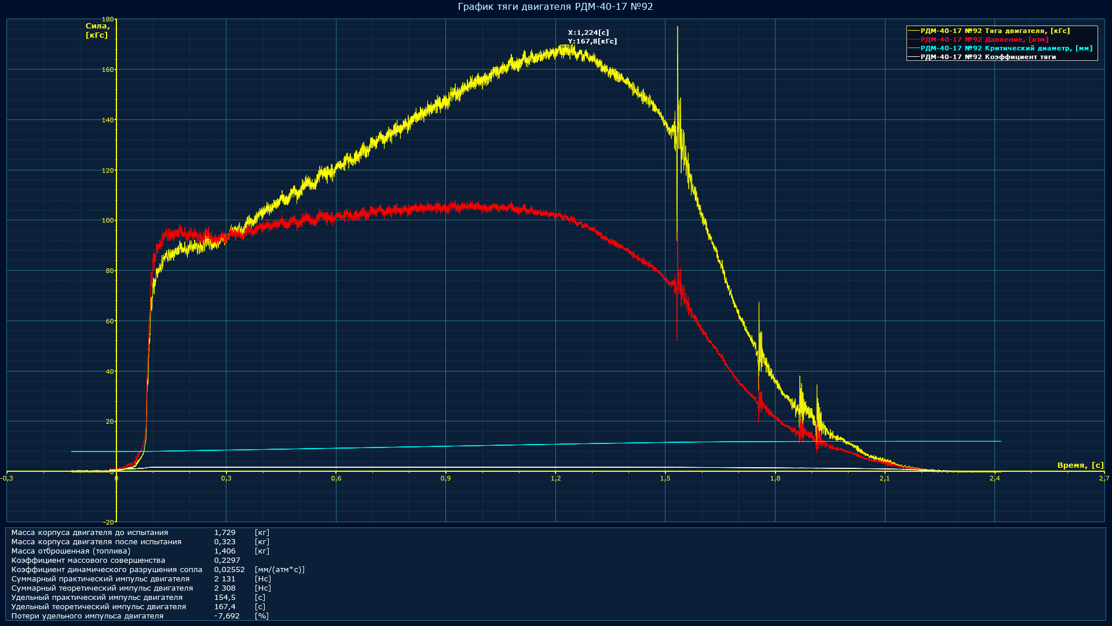
Task: Select row 'Коэффициент массового совершенства'
Action: click(126, 561)
